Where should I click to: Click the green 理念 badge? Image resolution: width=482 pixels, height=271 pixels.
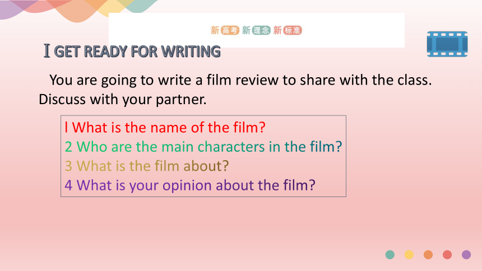[261, 30]
